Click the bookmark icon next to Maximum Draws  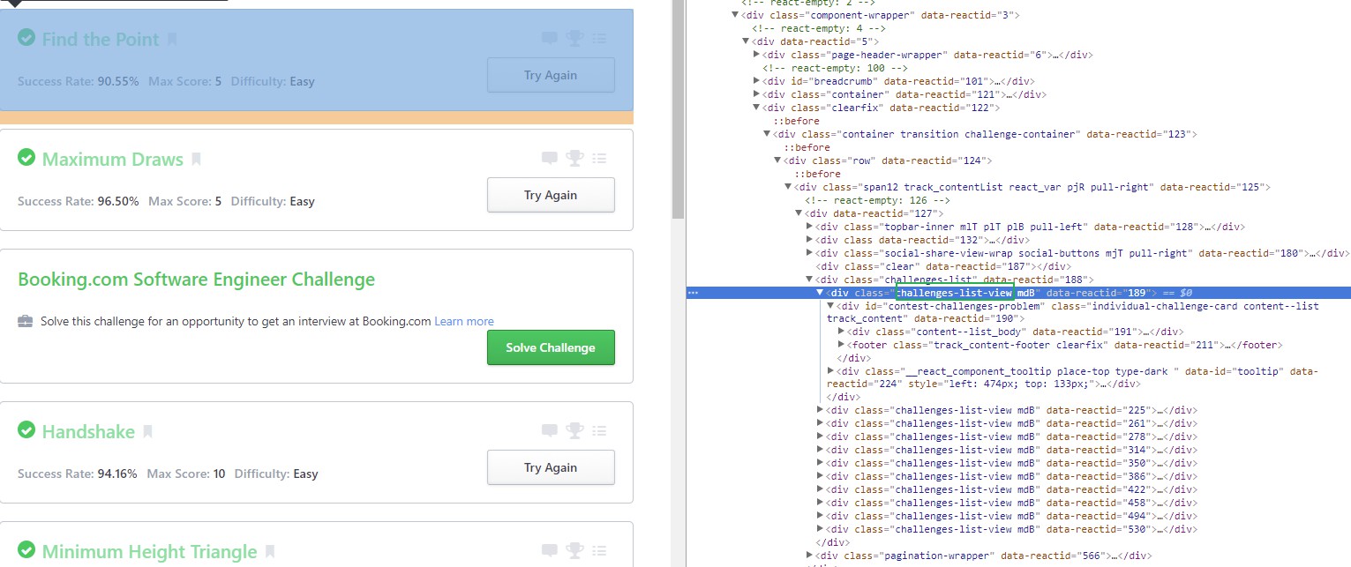[x=196, y=160]
